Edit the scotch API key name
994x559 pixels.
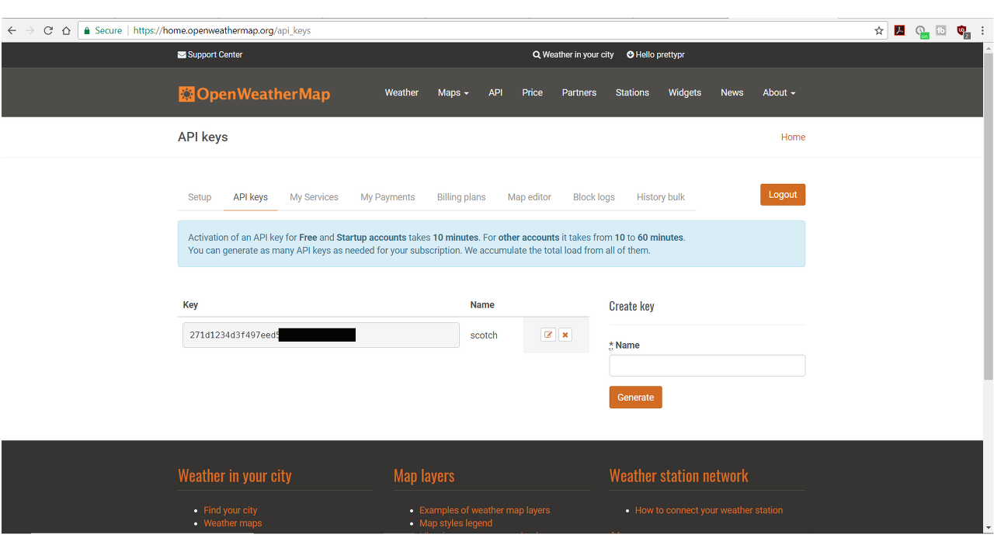point(548,335)
